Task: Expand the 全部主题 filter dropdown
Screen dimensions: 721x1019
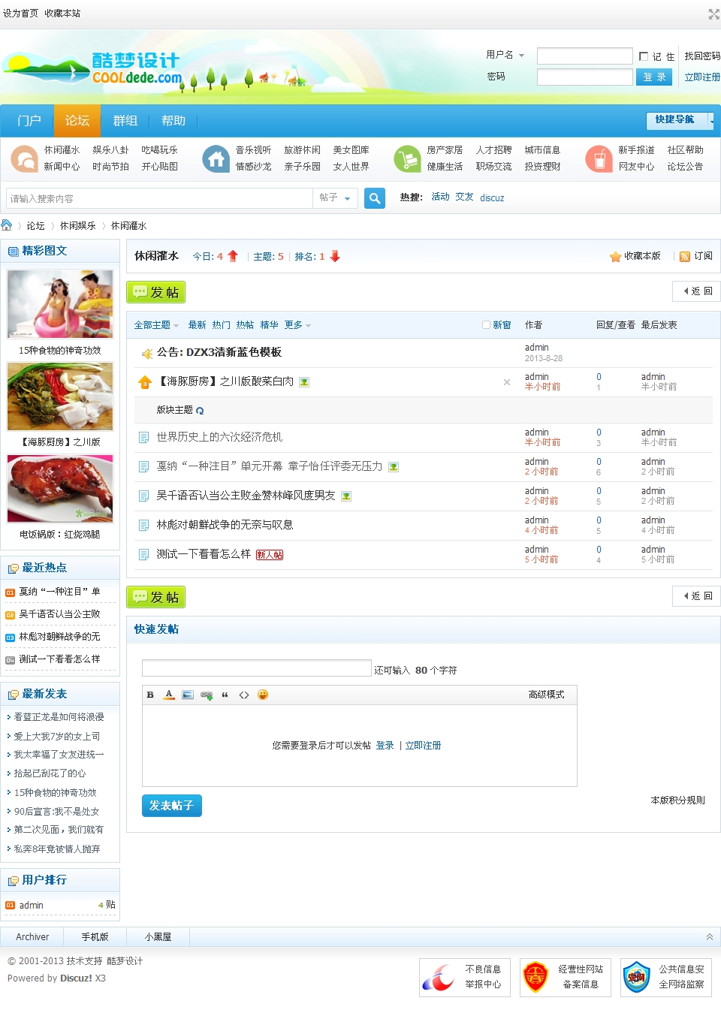Action: (x=156, y=325)
